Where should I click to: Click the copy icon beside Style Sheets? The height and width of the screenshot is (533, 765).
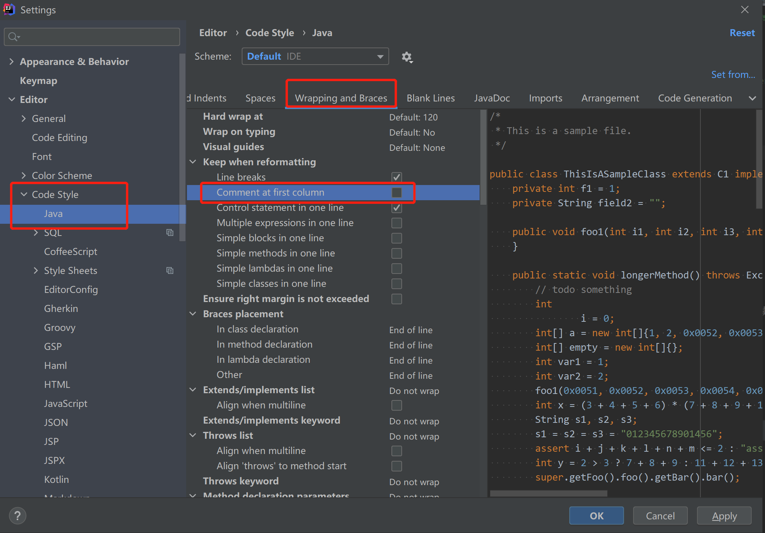[x=170, y=270]
